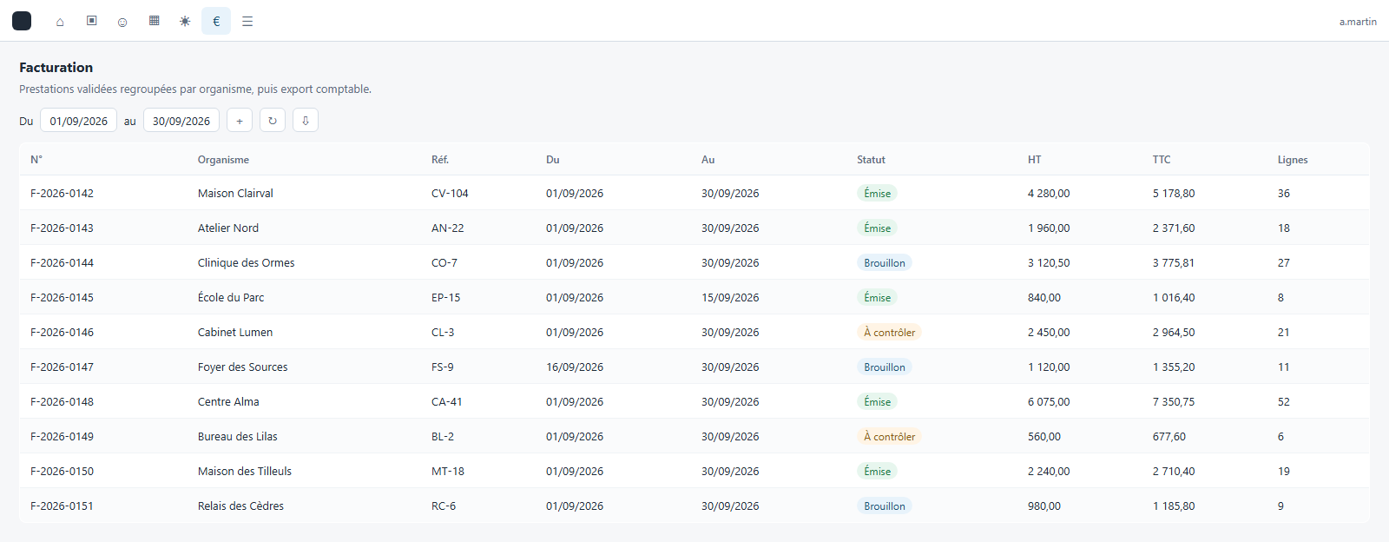Refresh the invoice list

pyautogui.click(x=273, y=121)
